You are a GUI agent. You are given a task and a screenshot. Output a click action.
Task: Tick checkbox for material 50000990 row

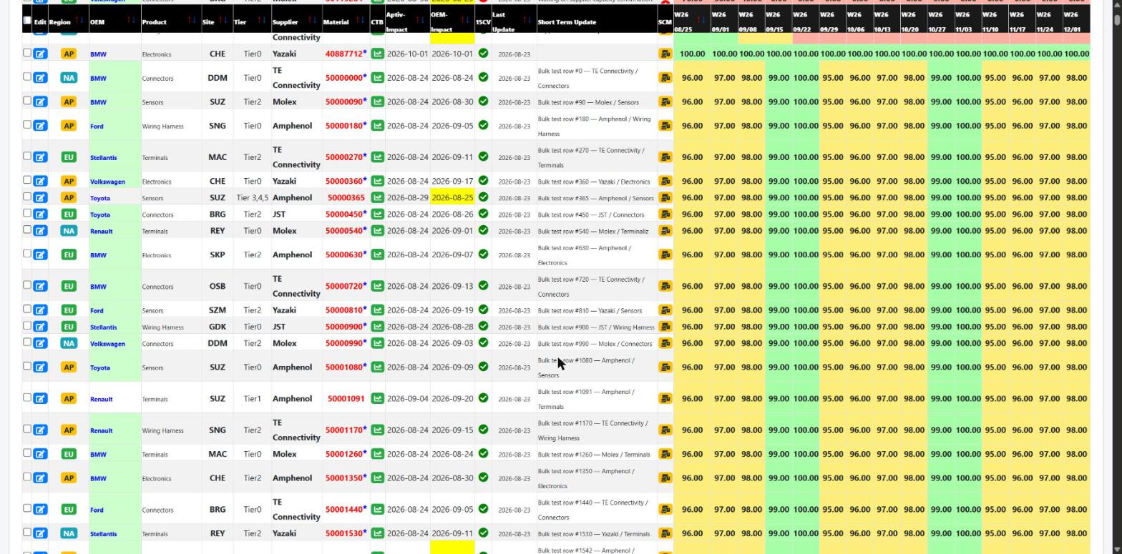tap(27, 342)
